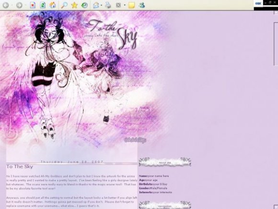Click the yellow sticky note toolbar icon
The width and height of the screenshot is (278, 209).
[131, 5]
